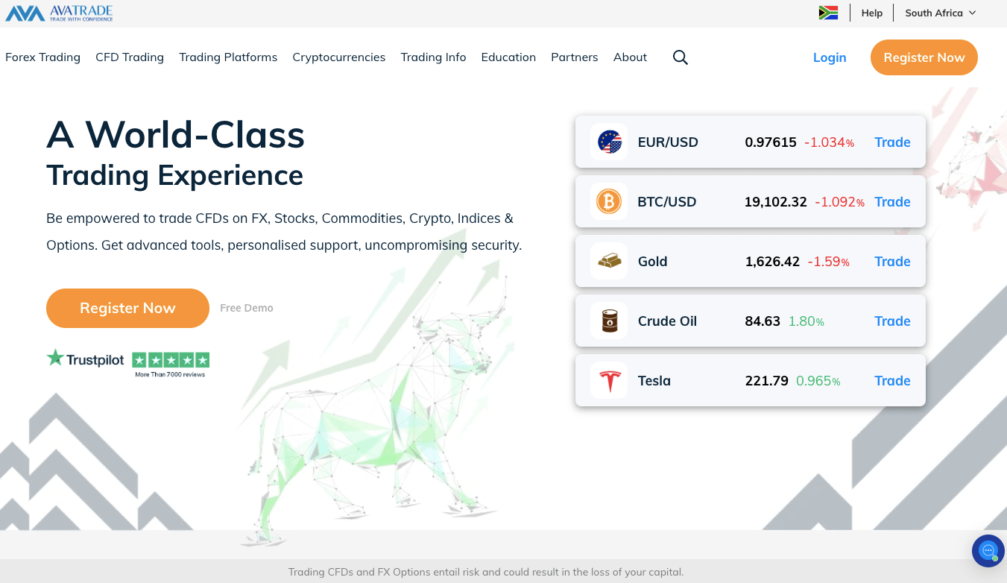Open the search magnifier icon
The image size is (1007, 583).
point(680,57)
